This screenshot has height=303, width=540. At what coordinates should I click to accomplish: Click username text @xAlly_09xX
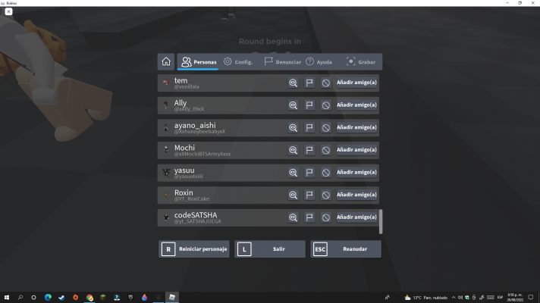pyautogui.click(x=189, y=109)
